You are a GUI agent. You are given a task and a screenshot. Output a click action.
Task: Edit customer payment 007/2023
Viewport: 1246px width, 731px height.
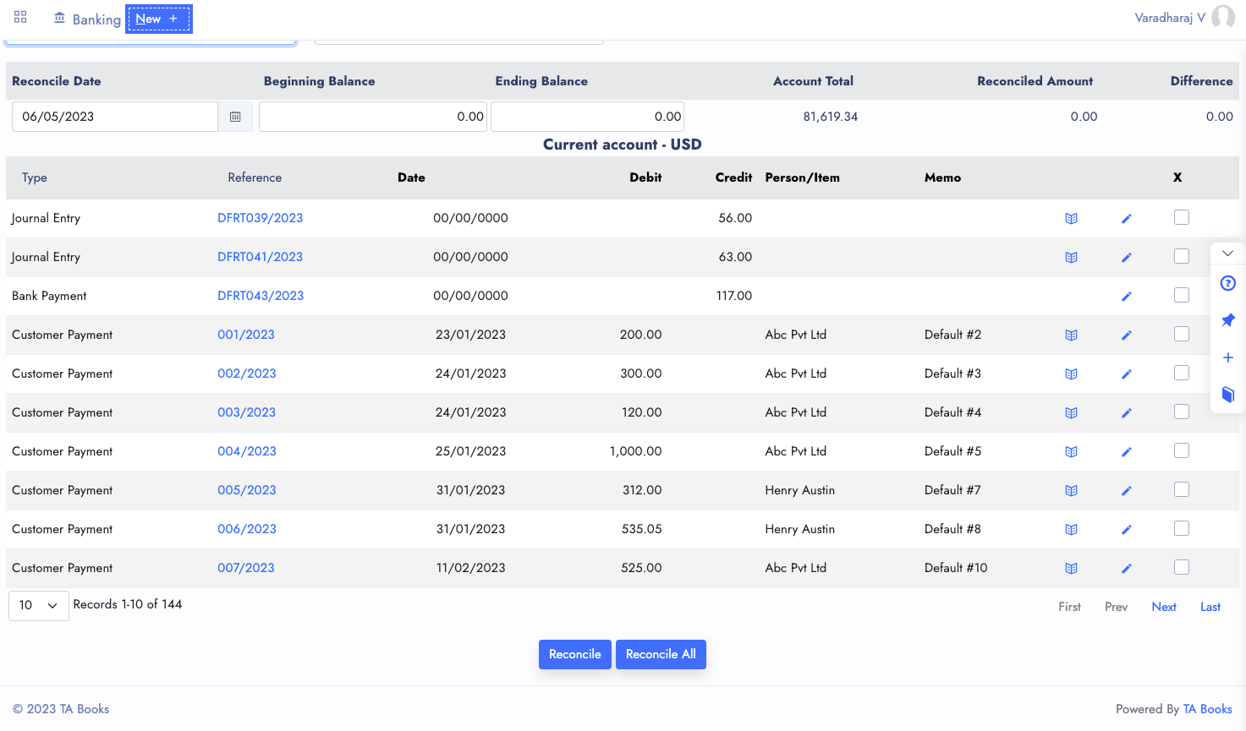coord(1127,569)
